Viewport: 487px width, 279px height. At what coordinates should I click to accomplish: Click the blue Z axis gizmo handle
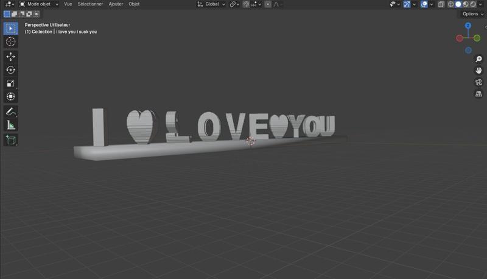coord(468,26)
